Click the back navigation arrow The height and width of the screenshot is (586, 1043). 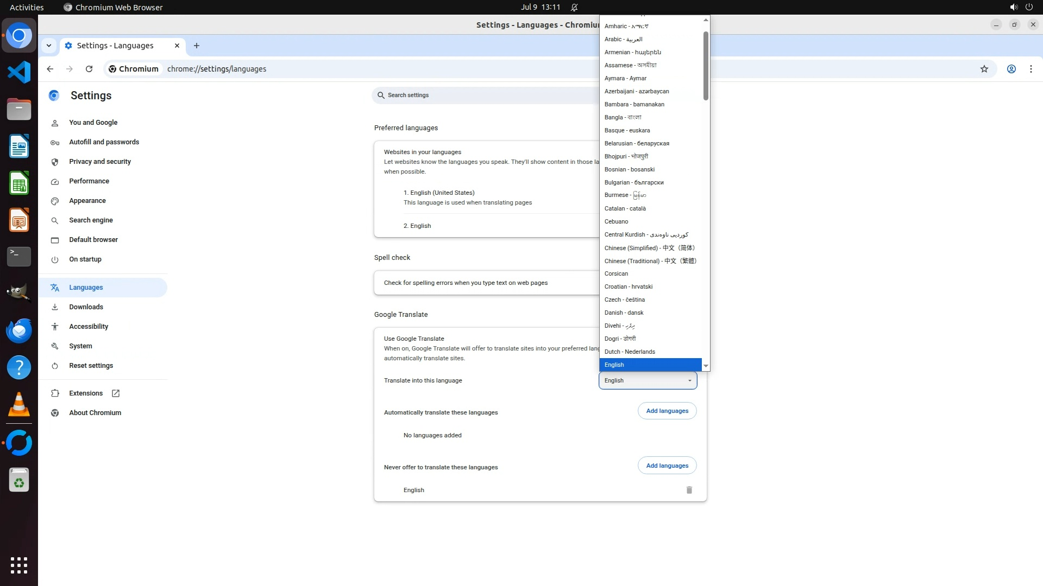point(50,69)
